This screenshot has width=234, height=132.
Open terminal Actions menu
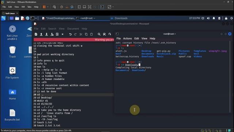pos(128,38)
